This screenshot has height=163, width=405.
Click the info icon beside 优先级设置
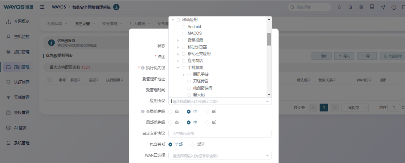[x=51, y=43]
